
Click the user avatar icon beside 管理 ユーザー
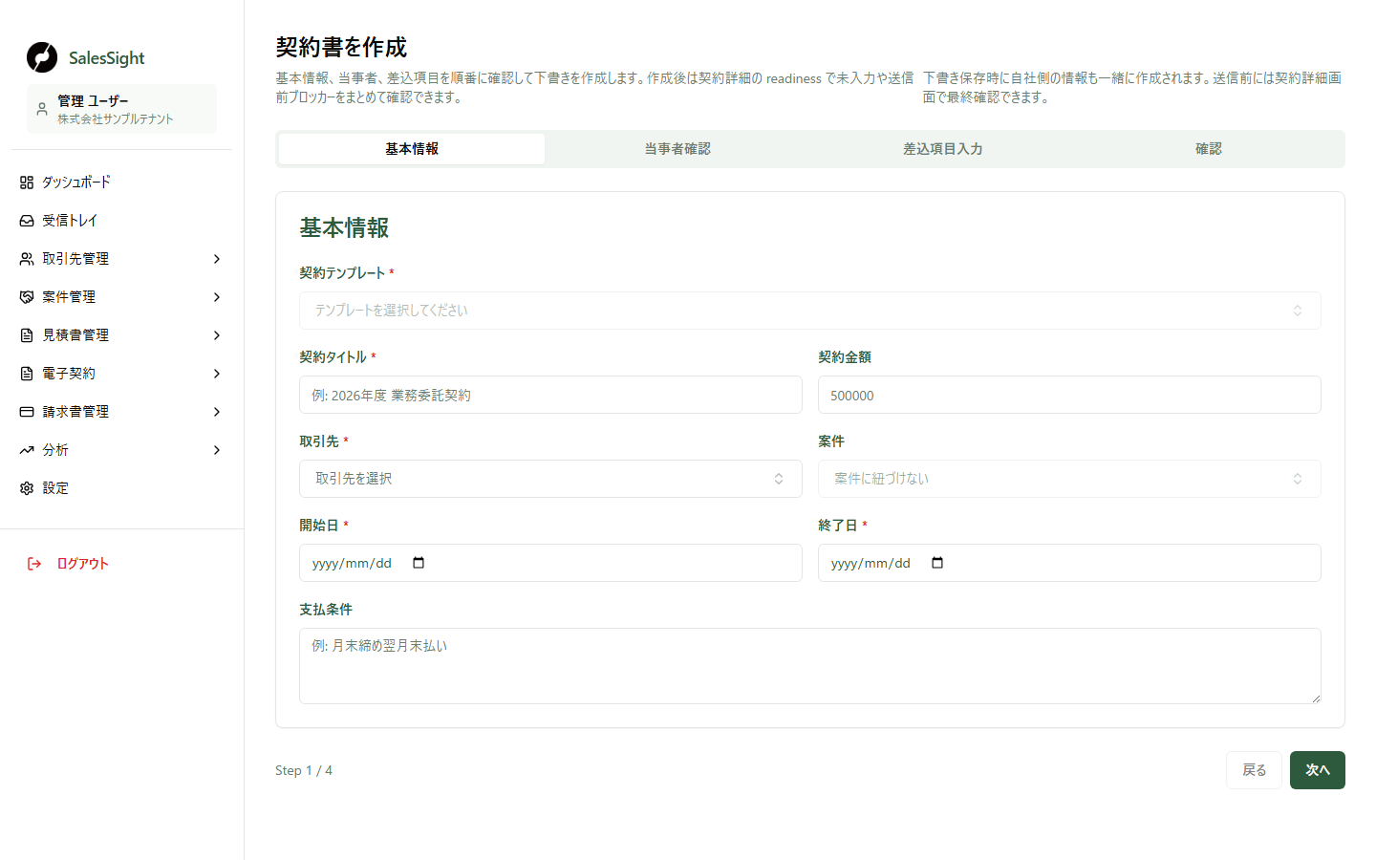(42, 109)
